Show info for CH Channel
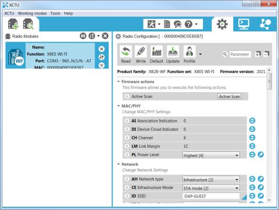The width and height of the screenshot is (279, 210). tap(127, 137)
